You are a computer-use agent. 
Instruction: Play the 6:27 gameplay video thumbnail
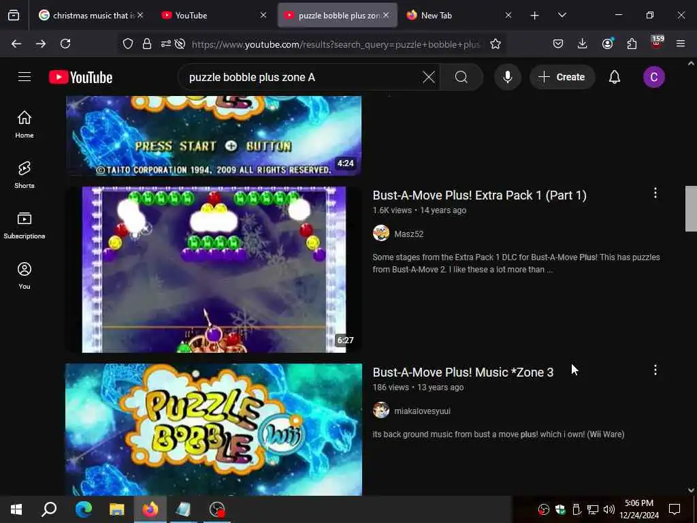[214, 270]
